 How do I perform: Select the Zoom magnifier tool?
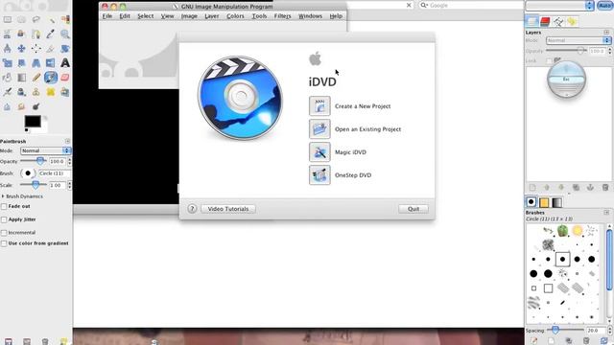65,34
